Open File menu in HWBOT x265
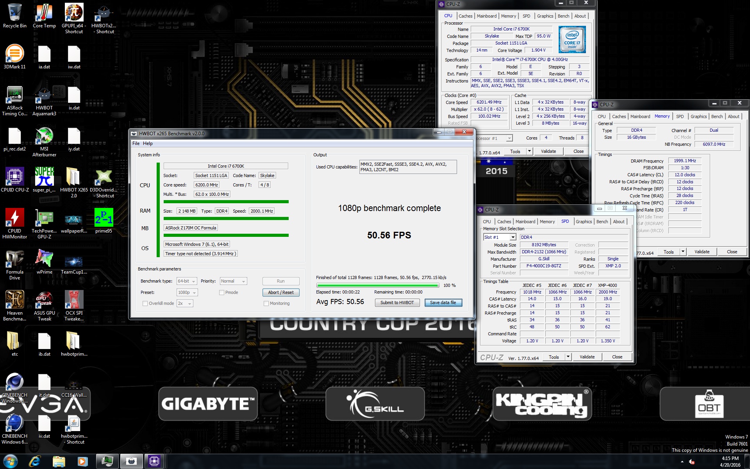The height and width of the screenshot is (469, 750). 136,143
